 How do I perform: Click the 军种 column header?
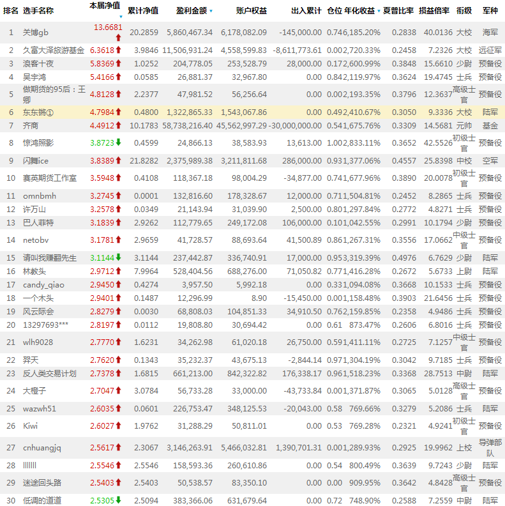[490, 11]
